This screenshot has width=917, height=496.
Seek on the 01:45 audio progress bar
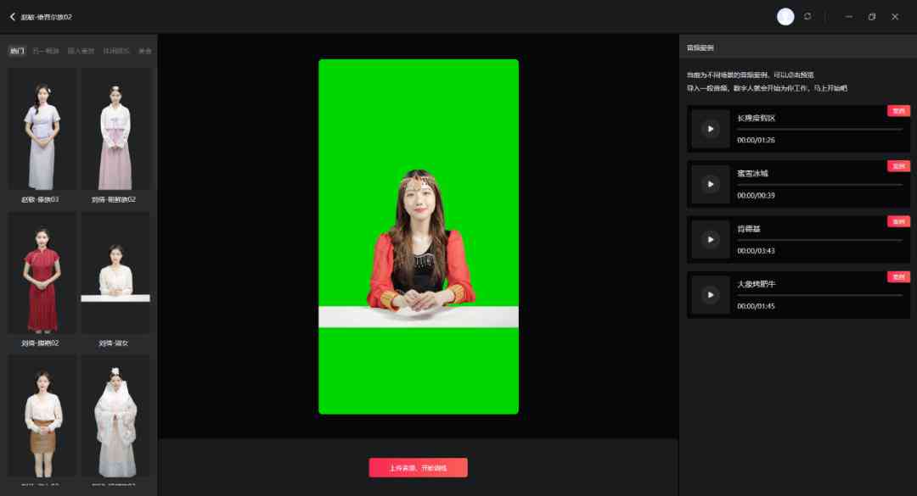pos(819,296)
